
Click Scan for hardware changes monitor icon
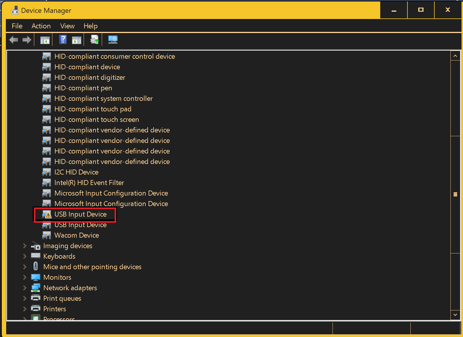point(113,39)
